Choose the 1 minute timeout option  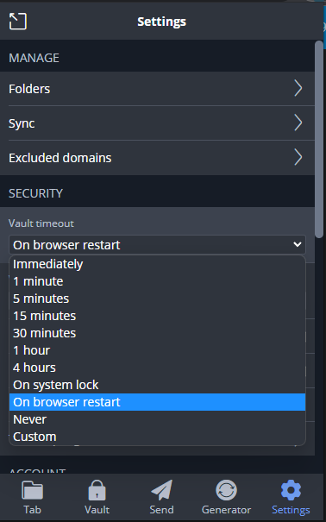coord(157,281)
